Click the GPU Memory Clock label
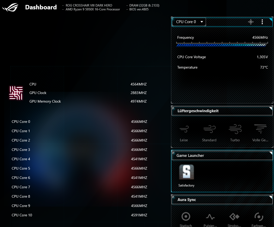This screenshot has width=274, height=227. 45,101
